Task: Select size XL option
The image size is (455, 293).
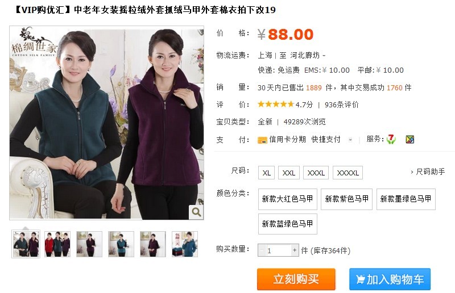Action: [266, 173]
